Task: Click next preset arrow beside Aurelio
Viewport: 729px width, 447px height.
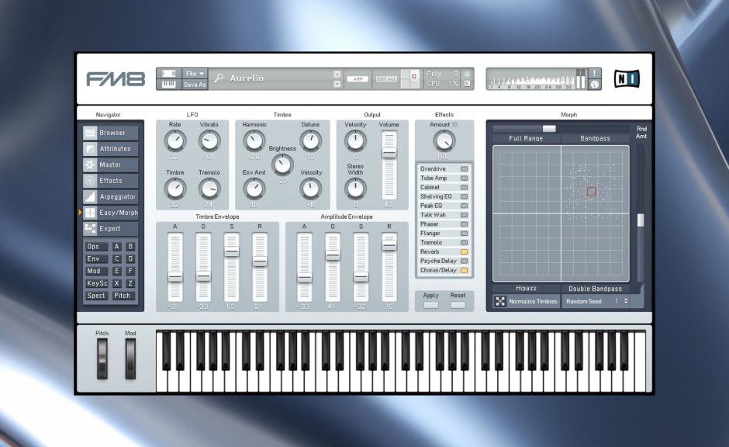Action: (337, 84)
